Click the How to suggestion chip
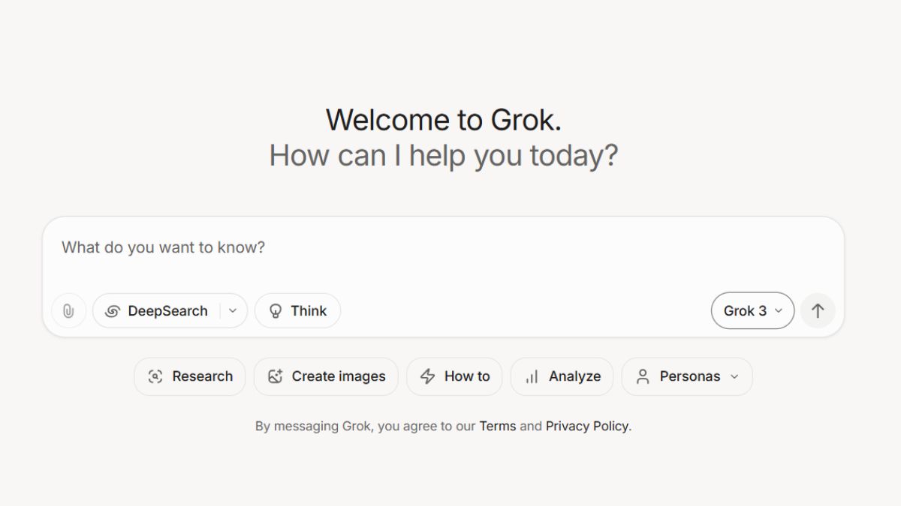Viewport: 901px width, 506px height. [454, 376]
